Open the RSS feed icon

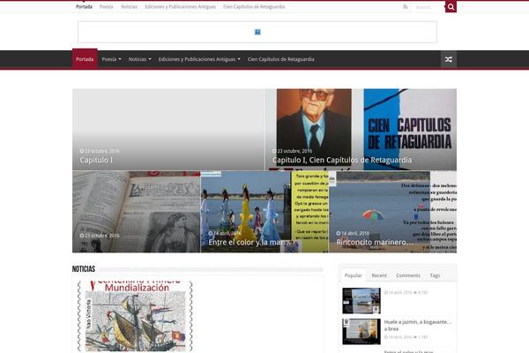pyautogui.click(x=406, y=7)
